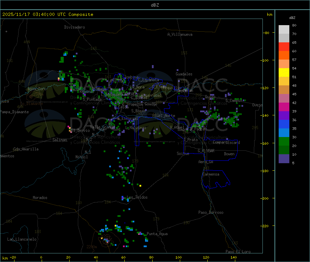Click the Morados place label

coord(40,198)
